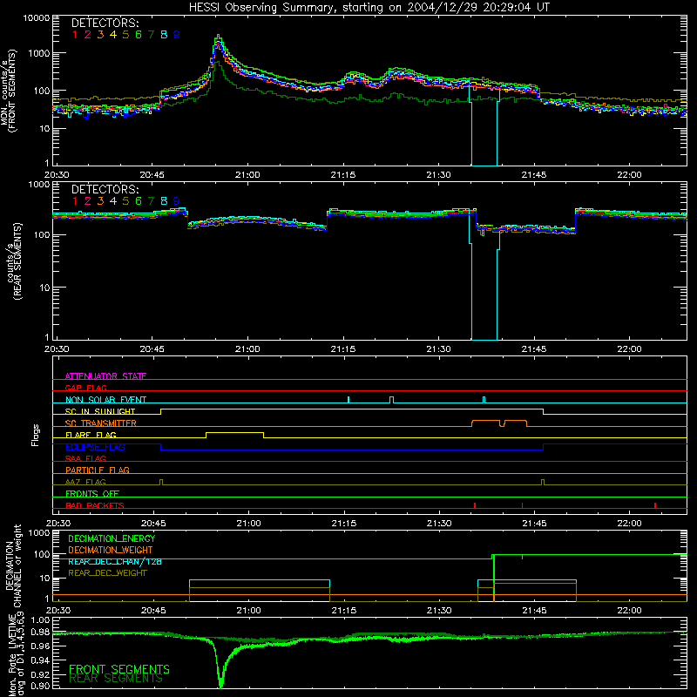
Task: Click the SC_IN_SUNLIGHT flag label
Action: click(x=100, y=411)
